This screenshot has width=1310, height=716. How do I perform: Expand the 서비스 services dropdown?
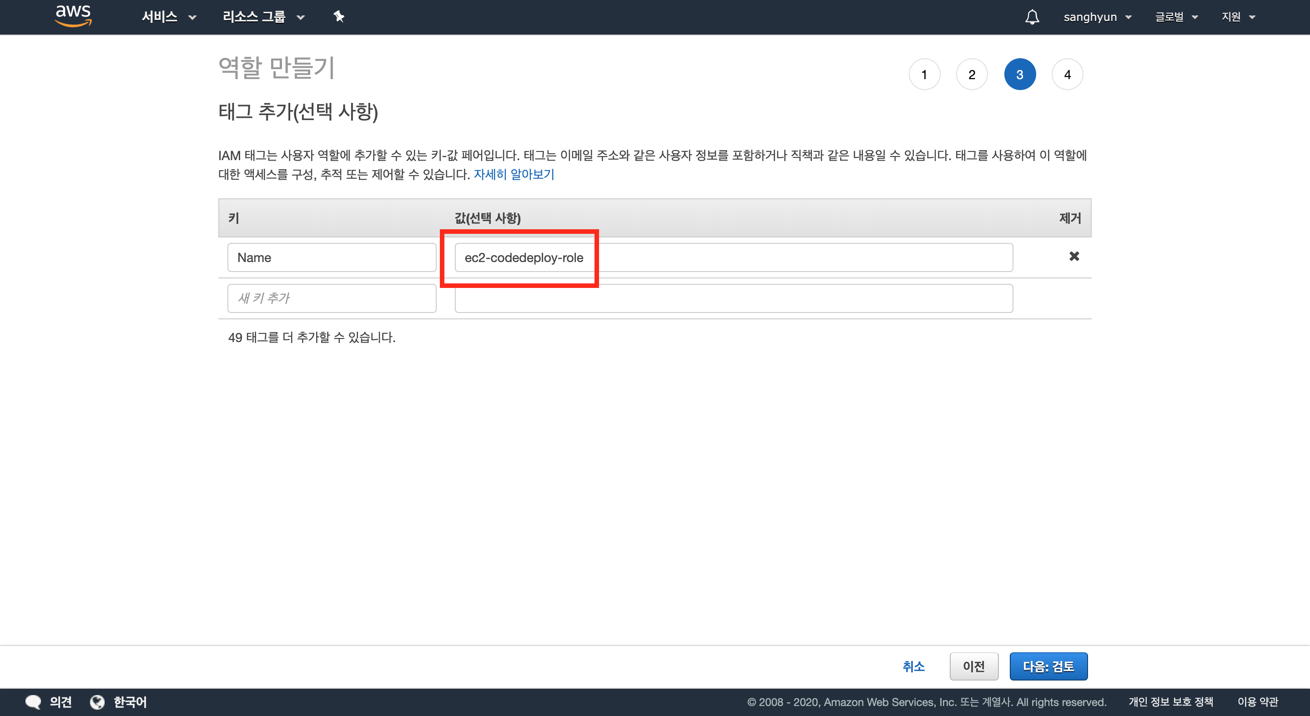click(x=168, y=17)
